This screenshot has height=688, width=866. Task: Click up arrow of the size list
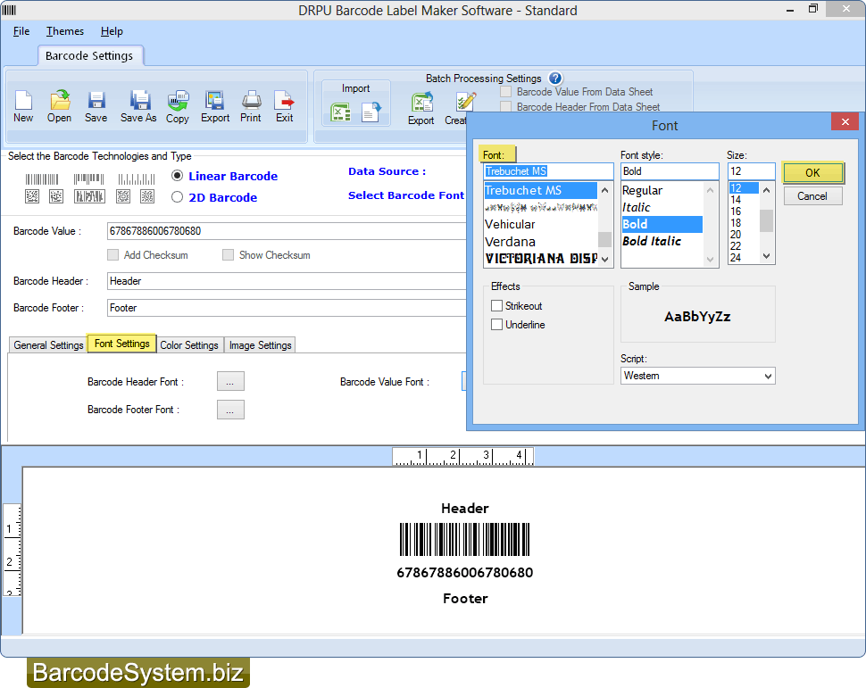[x=766, y=190]
